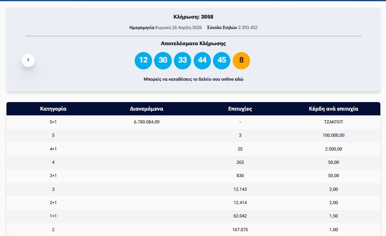This screenshot has width=386, height=236.
Task: Select the blue ball number 30
Action: pos(163,61)
